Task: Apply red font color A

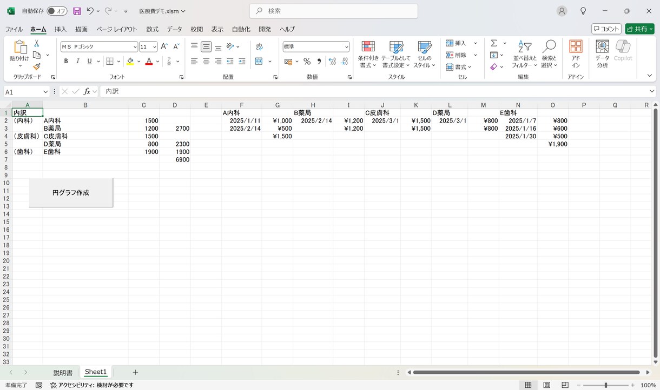Action: (x=149, y=61)
